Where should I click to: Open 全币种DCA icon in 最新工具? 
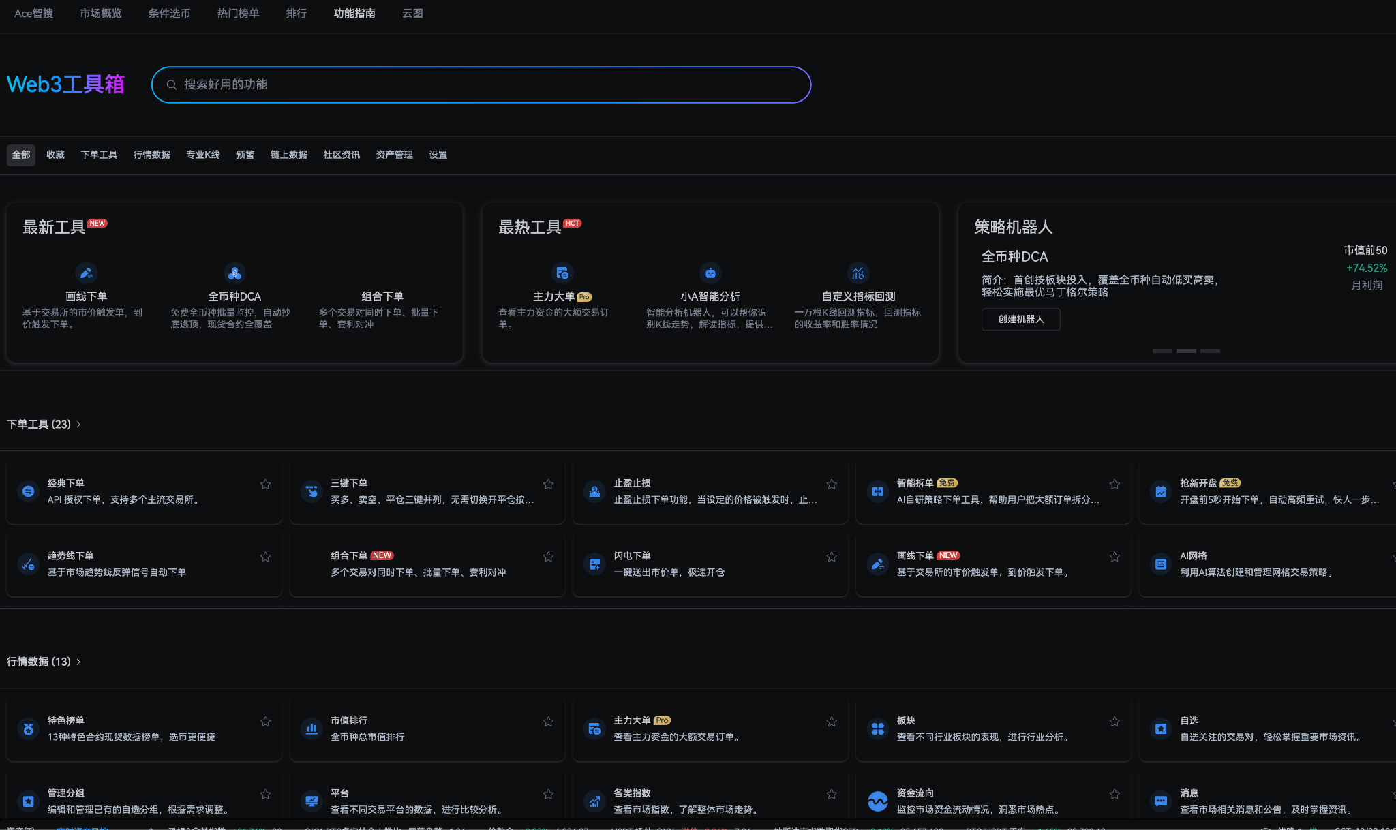click(x=234, y=273)
